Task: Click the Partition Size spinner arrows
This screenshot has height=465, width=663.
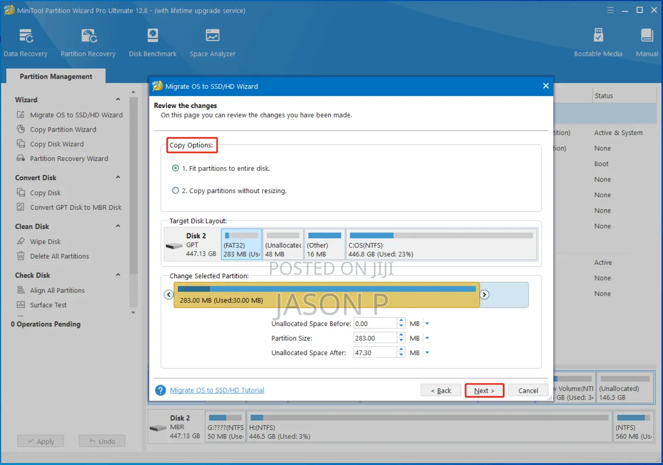Action: 401,338
